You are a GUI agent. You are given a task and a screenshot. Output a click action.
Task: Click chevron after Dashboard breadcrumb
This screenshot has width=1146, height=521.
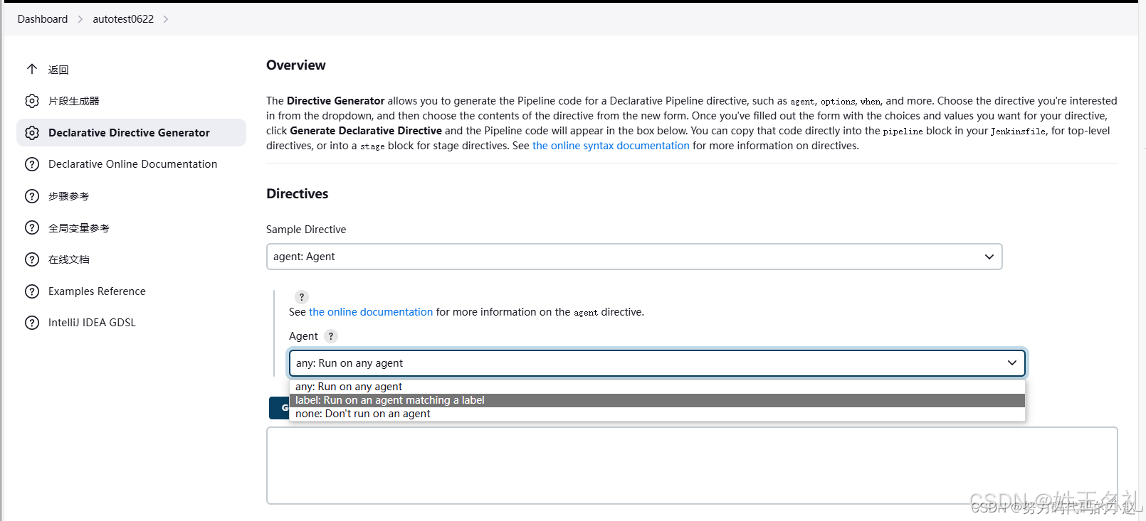tap(80, 19)
